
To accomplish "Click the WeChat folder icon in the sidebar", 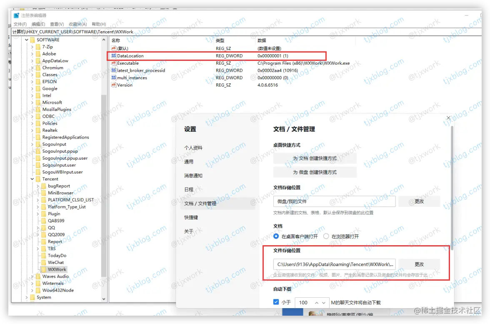I will click(43, 262).
